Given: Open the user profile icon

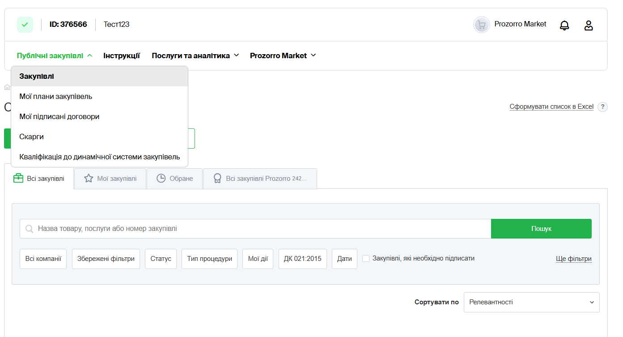Looking at the screenshot, I should click(x=589, y=26).
